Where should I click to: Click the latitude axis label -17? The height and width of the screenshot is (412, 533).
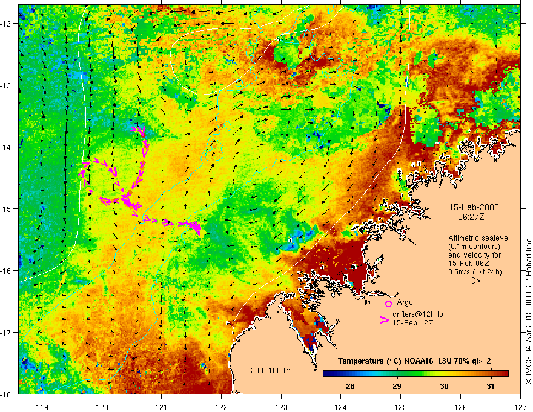(x=7, y=333)
